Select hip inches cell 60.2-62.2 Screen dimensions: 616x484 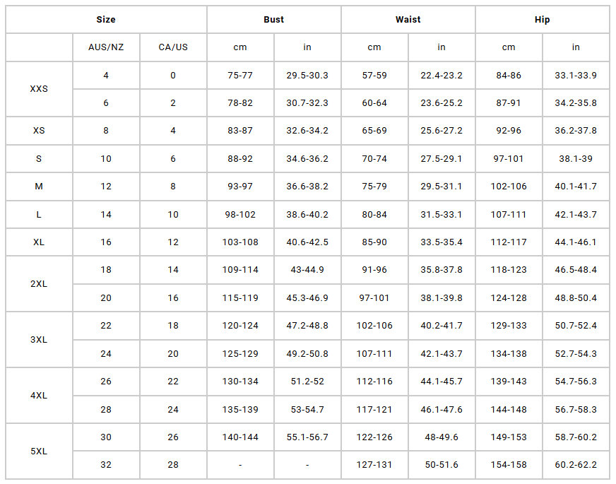coord(576,465)
